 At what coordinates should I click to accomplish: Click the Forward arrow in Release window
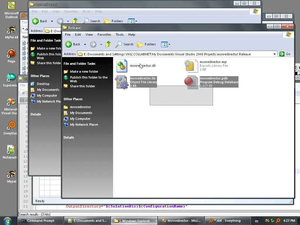coord(93,45)
